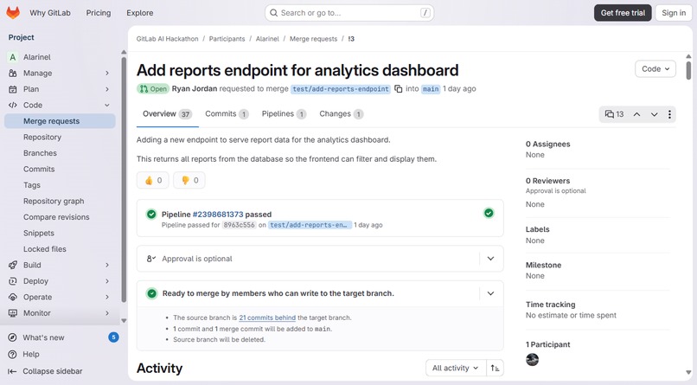This screenshot has height=385, width=697.
Task: Collapse the Ready to merge details
Action: (x=490, y=293)
